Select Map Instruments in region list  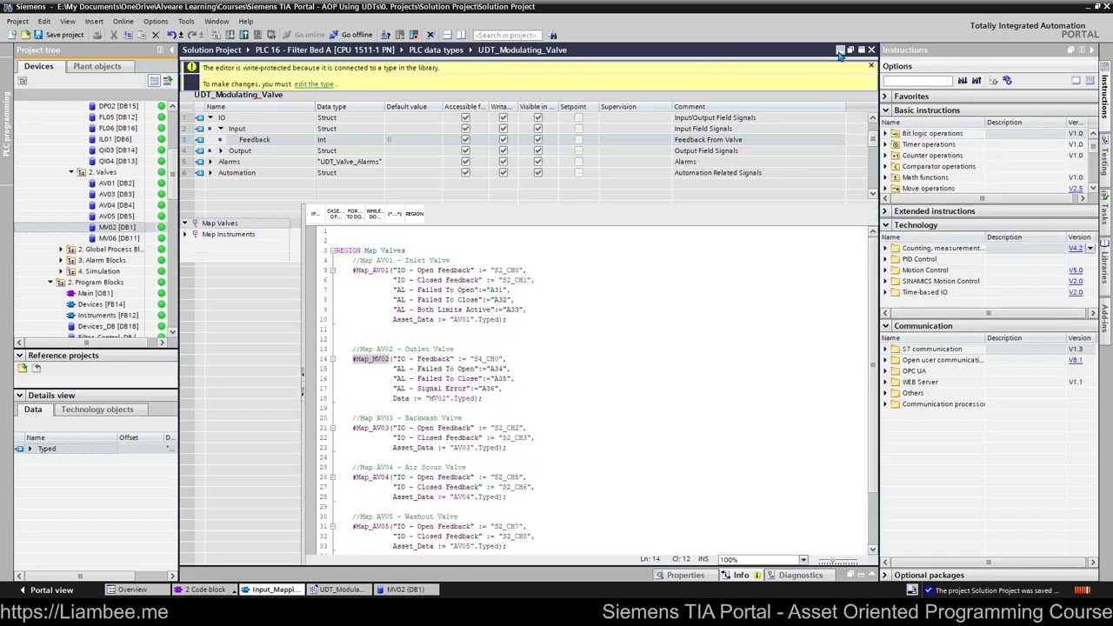pyautogui.click(x=229, y=235)
